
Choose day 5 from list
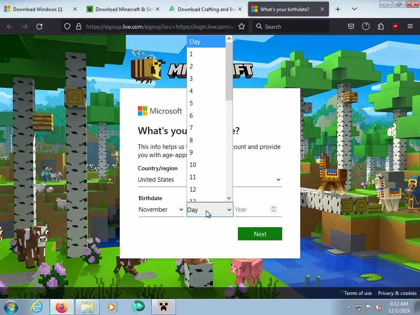206,103
